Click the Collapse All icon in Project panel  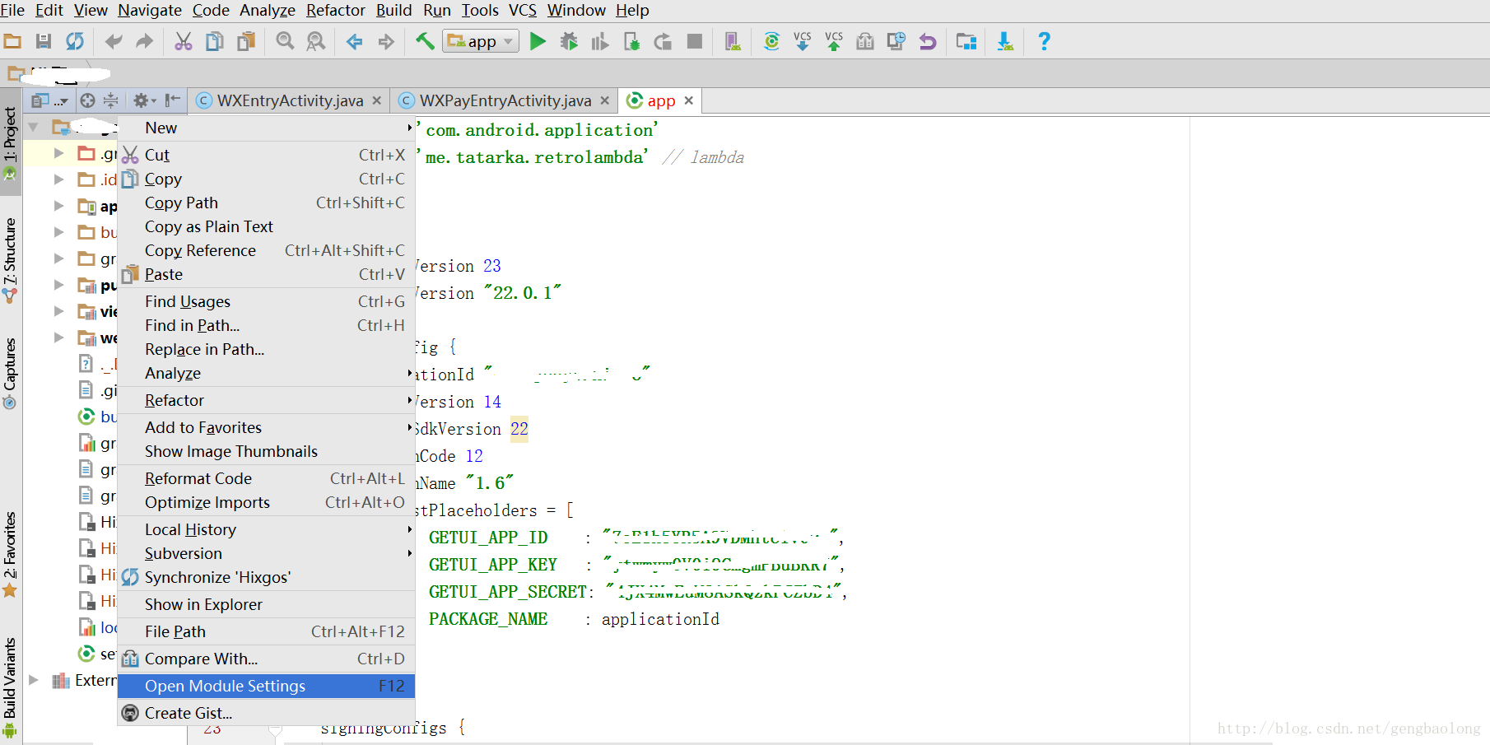click(110, 100)
